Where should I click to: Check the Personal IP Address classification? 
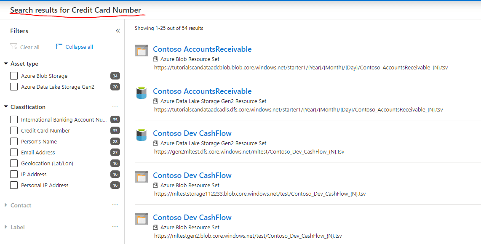pyautogui.click(x=14, y=185)
